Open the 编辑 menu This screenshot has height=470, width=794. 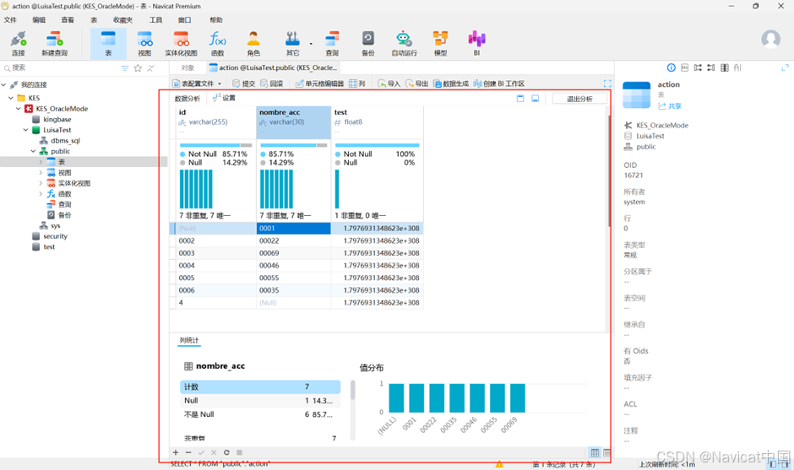tap(39, 19)
